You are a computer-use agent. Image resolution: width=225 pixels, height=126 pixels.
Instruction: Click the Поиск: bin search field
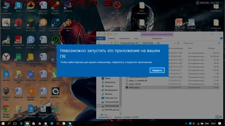[x=202, y=43]
